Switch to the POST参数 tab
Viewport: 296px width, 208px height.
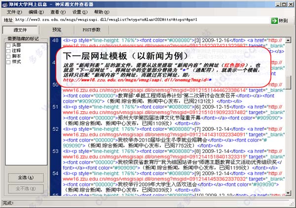(92, 30)
